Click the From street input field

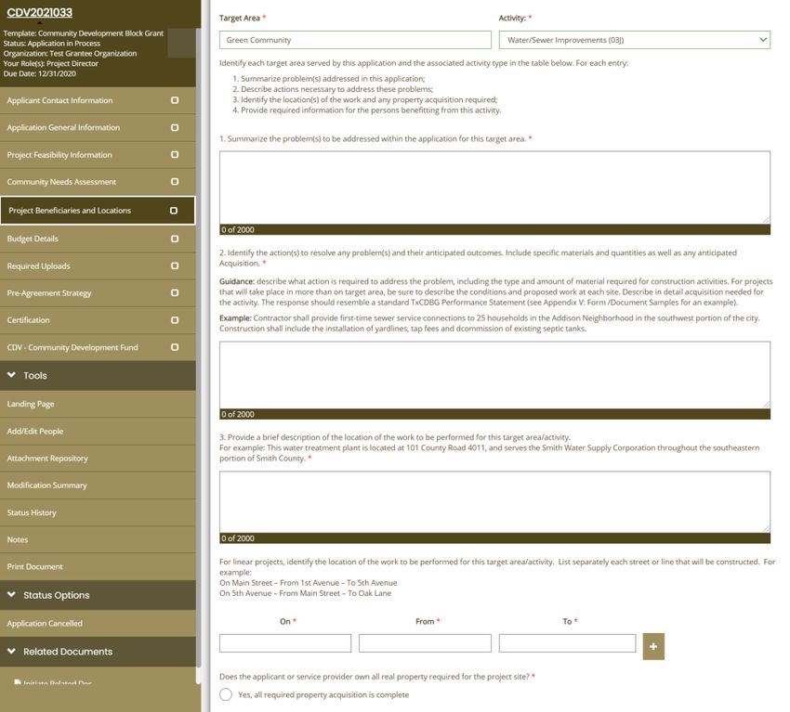(425, 643)
